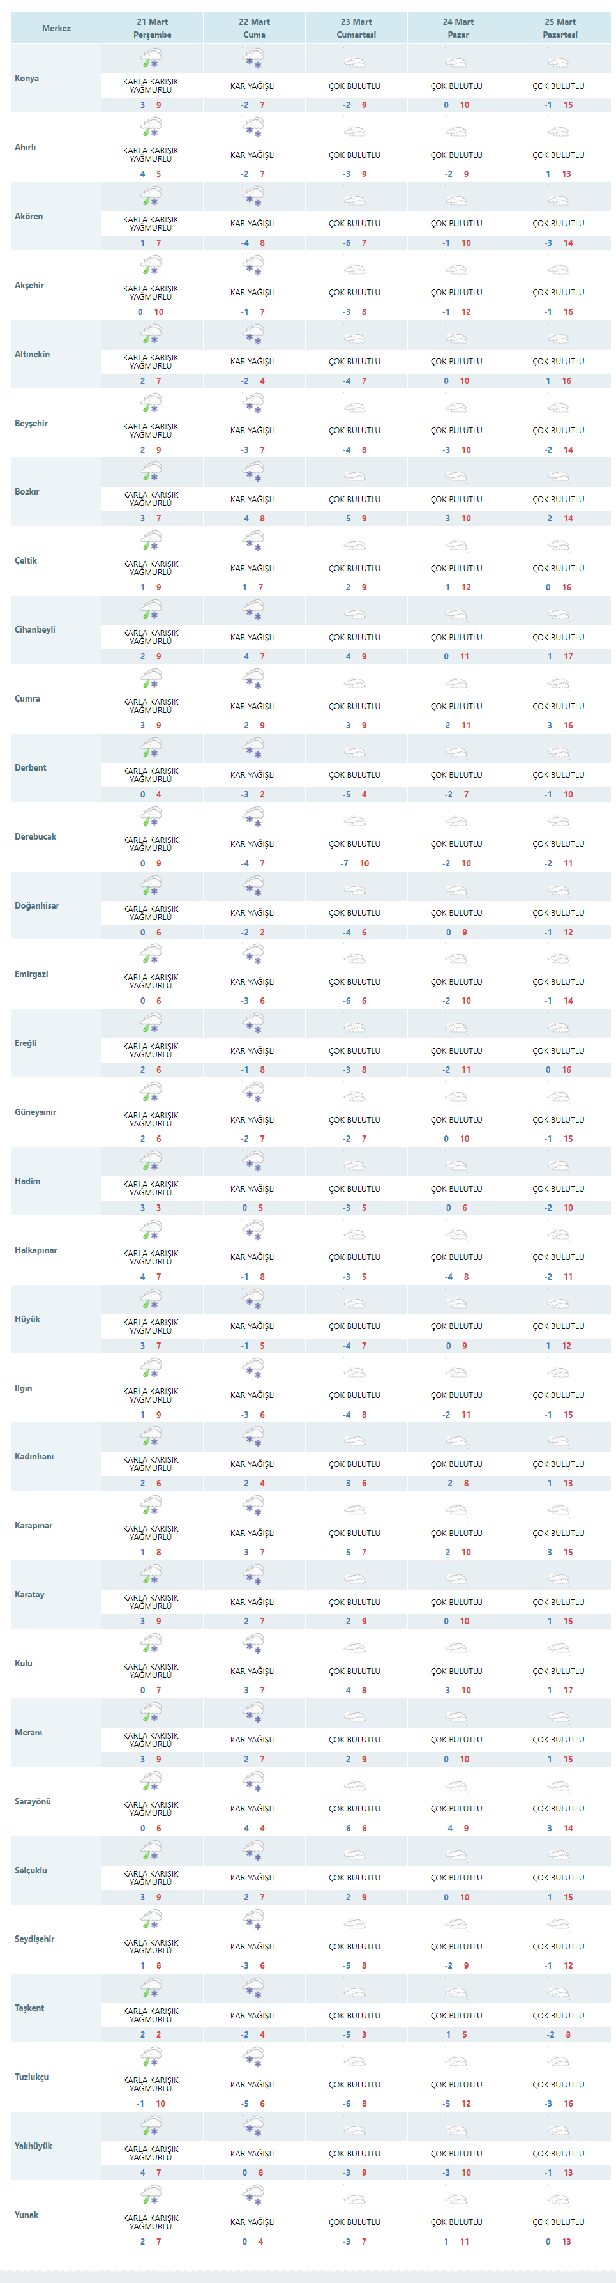Open the Cihanbeyli district row label

click(34, 630)
